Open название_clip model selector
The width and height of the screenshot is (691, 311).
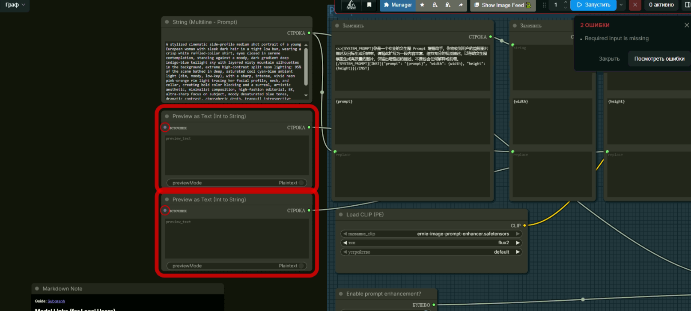431,234
